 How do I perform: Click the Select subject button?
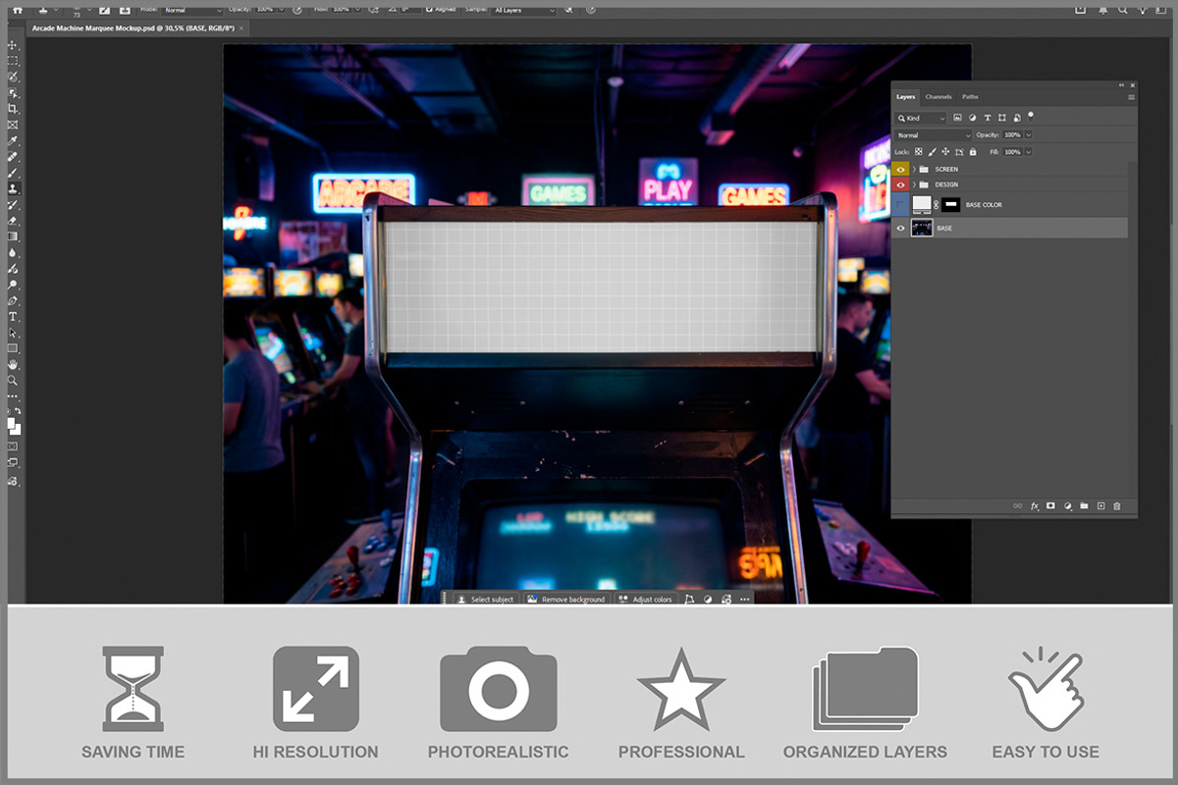[485, 599]
